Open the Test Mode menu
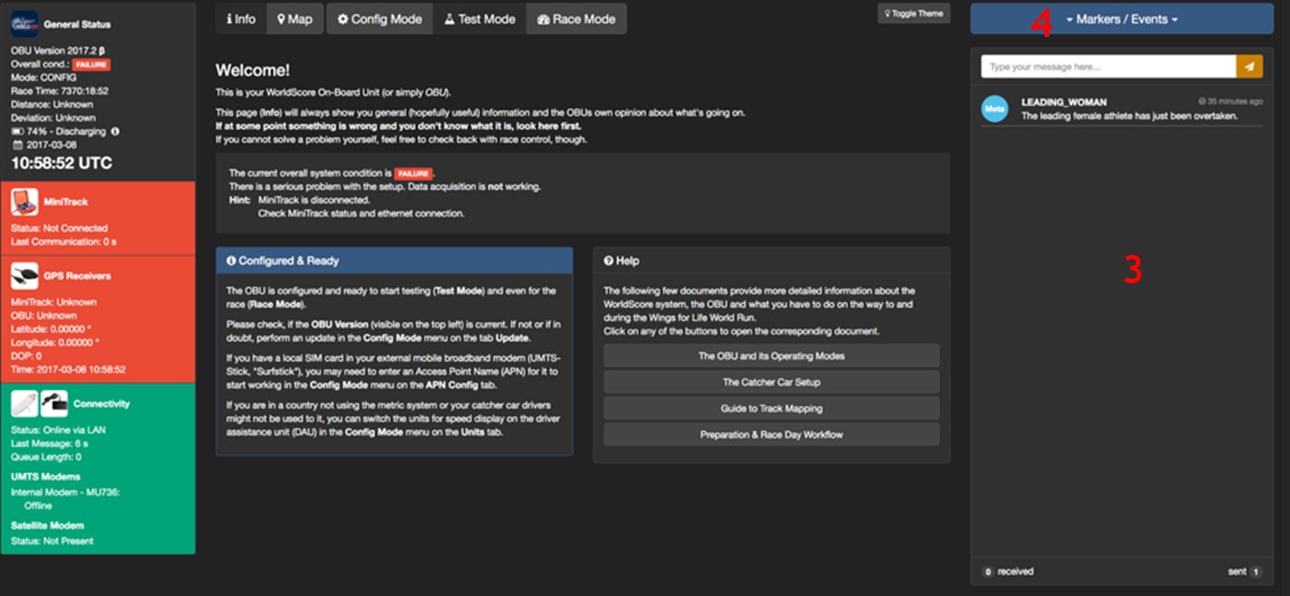The height and width of the screenshot is (596, 1290). click(479, 18)
